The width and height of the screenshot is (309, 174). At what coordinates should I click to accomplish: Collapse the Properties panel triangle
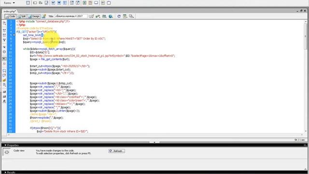point(5,145)
